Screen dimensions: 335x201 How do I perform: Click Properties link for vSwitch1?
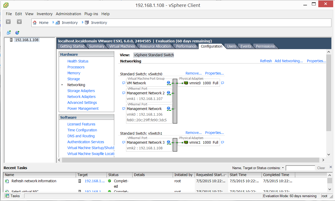tap(214, 133)
